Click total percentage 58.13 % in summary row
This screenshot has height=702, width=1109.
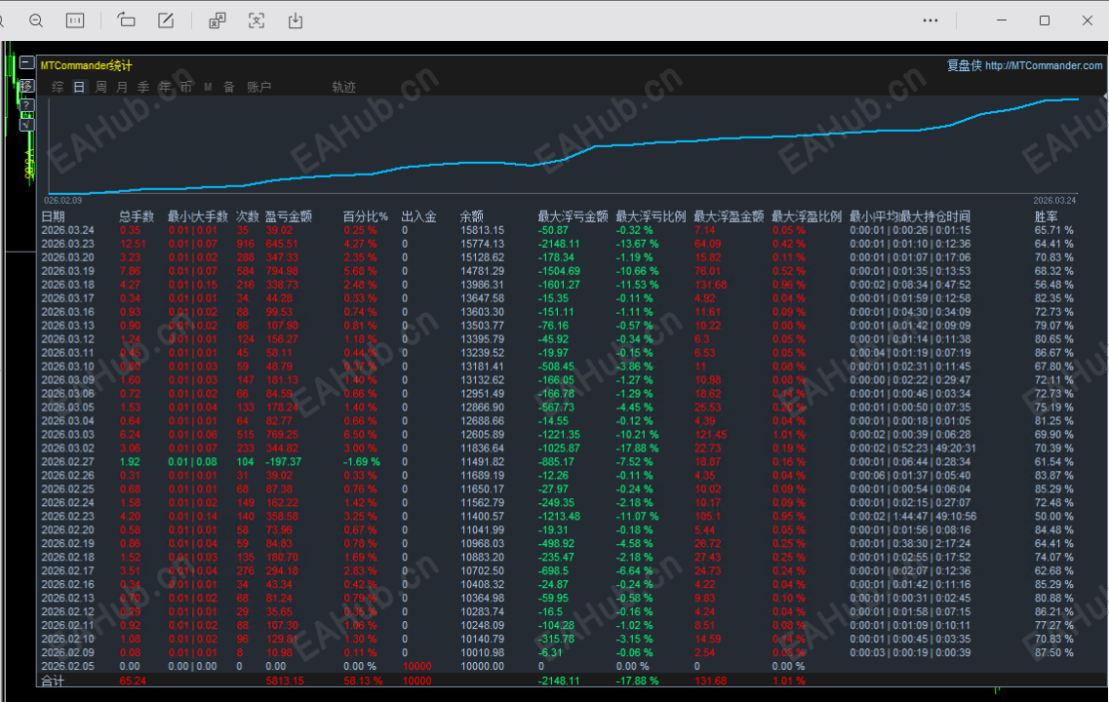point(363,681)
